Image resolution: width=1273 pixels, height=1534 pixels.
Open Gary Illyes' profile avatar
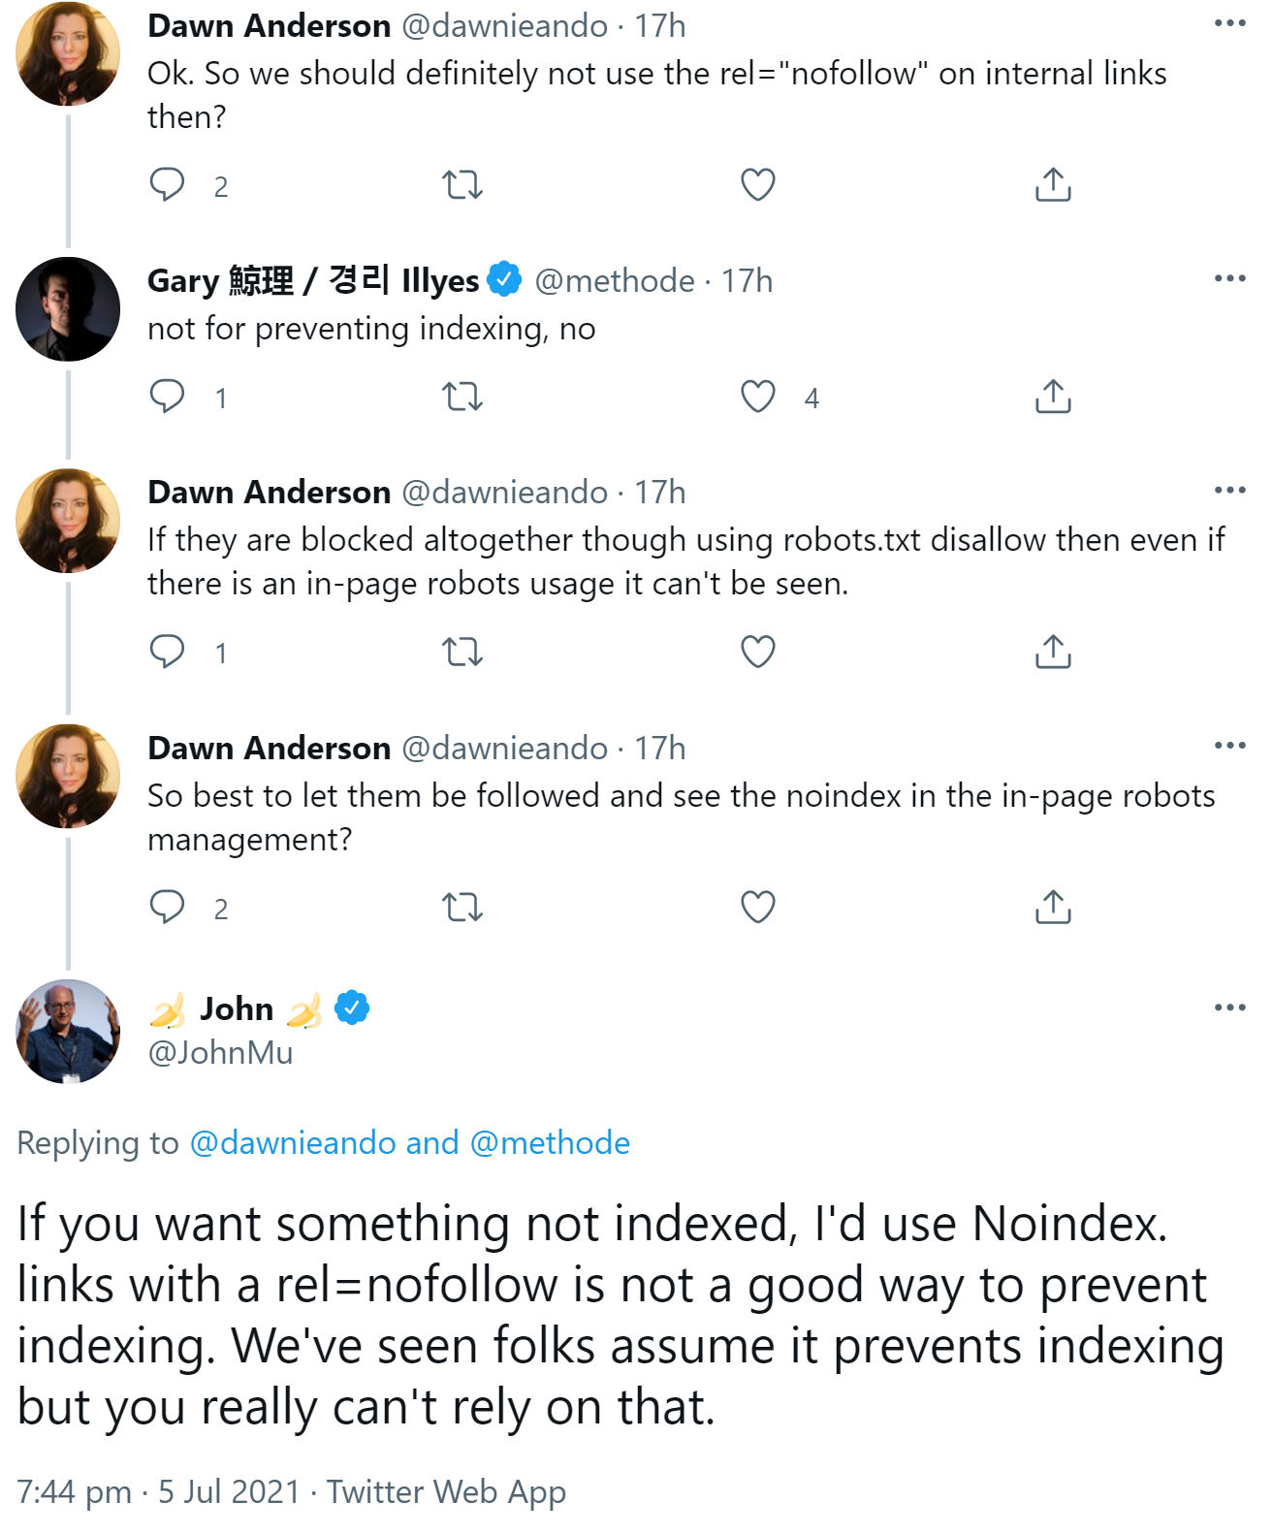tap(68, 309)
